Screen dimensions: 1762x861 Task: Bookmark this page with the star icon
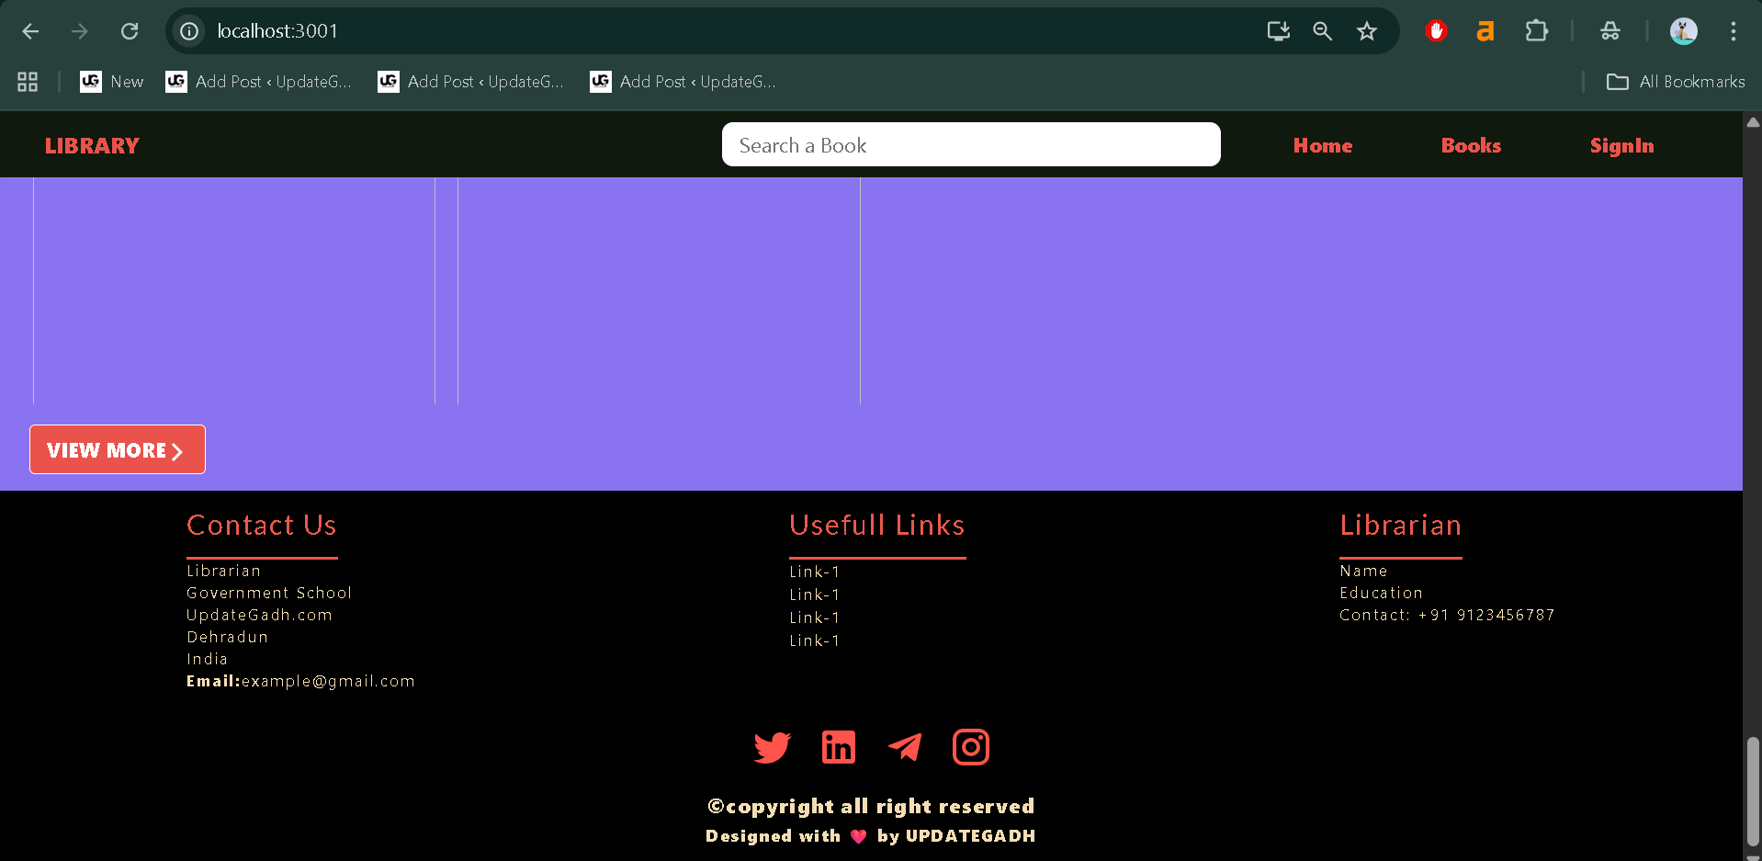(1367, 31)
